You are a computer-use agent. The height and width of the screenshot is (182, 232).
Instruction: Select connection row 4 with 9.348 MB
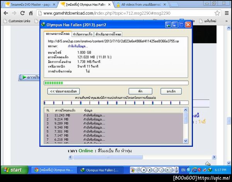pos(114,127)
